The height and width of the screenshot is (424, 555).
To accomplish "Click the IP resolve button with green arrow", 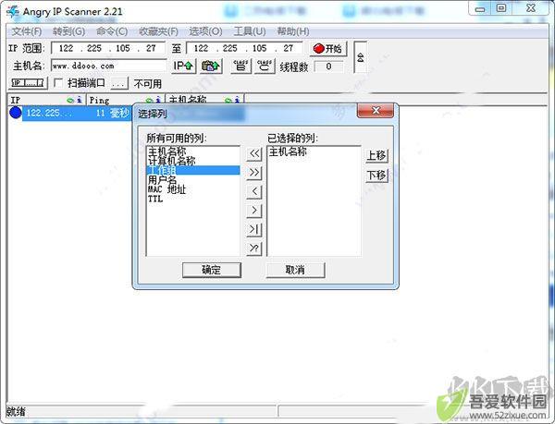I will point(183,66).
